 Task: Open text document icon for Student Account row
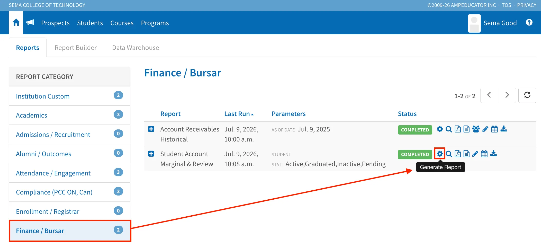pos(466,154)
